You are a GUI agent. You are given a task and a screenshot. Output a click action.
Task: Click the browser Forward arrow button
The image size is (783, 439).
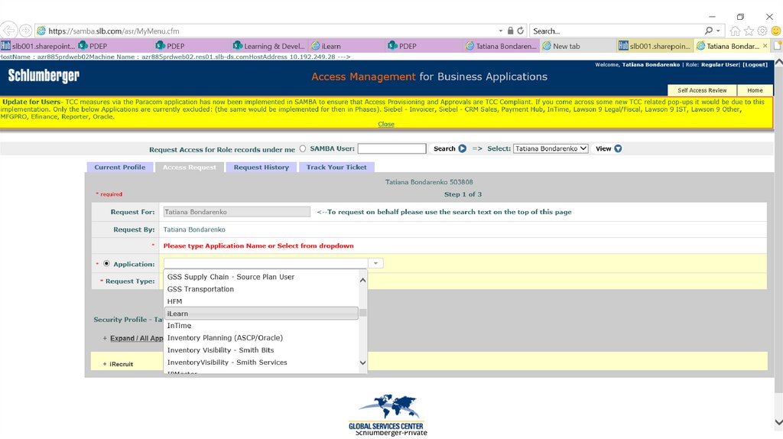coord(26,31)
